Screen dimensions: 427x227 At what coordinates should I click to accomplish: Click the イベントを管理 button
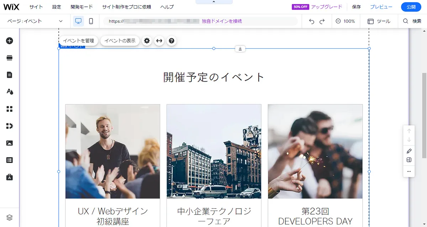(78, 41)
